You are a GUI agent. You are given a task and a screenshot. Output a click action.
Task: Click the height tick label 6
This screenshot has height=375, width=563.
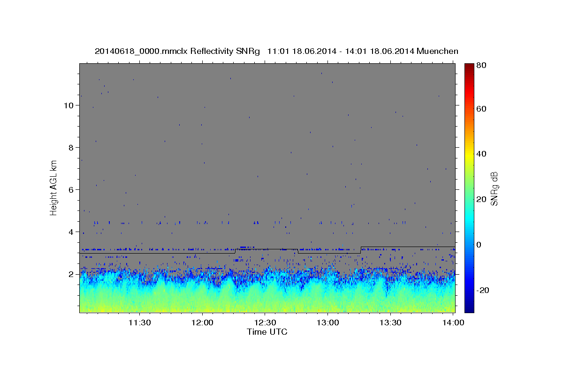(71, 190)
